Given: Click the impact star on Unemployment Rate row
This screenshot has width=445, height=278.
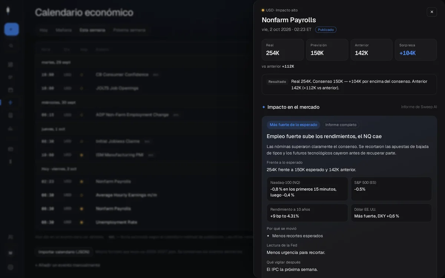Looking at the screenshot, I should click(82, 222).
